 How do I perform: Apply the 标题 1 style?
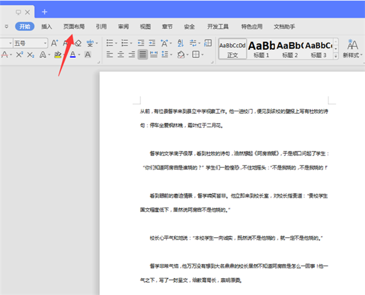point(260,48)
